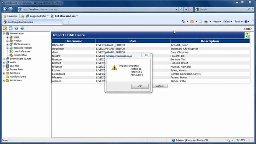Click the Role column header
The image size is (256, 144).
click(133, 41)
